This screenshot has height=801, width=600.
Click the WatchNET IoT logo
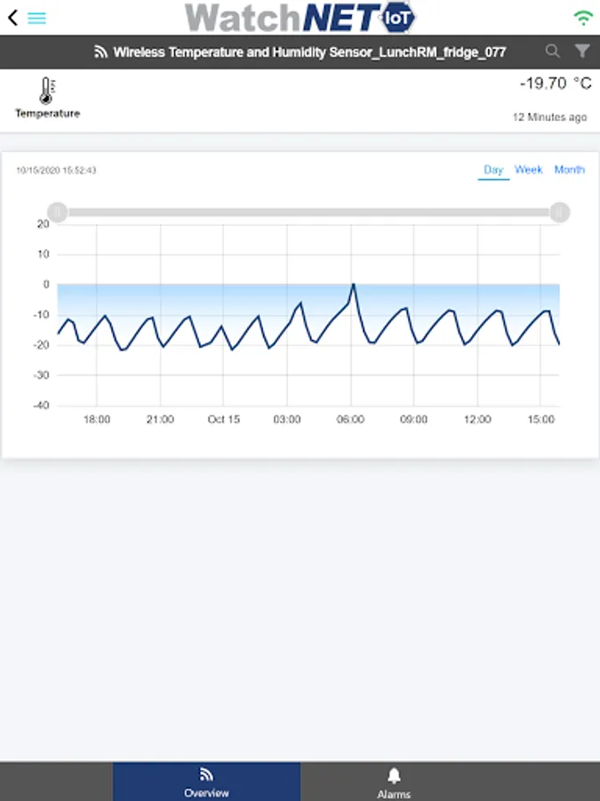click(x=300, y=18)
